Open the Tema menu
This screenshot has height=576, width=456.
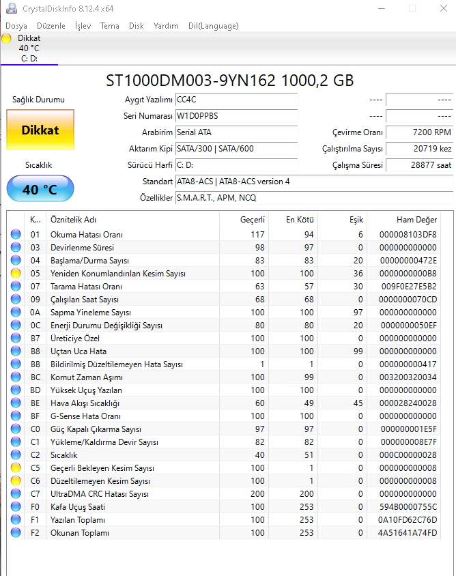109,26
